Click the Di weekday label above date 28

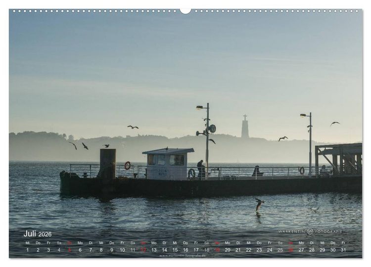point(312,243)
